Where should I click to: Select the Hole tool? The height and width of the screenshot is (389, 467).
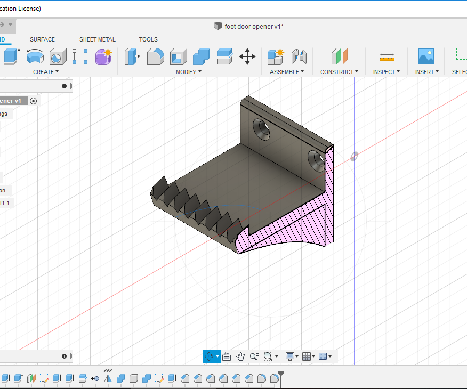coord(58,56)
